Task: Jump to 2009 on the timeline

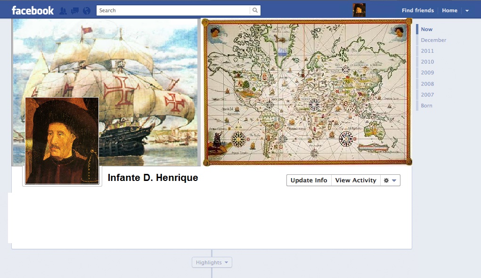Action: click(427, 73)
